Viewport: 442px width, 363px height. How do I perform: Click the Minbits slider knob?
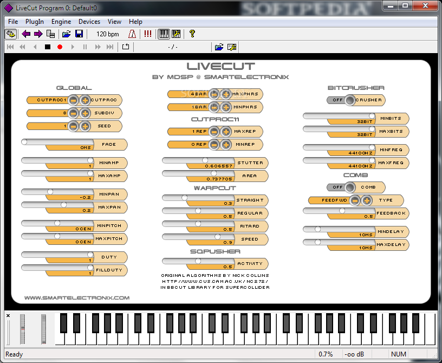click(372, 116)
